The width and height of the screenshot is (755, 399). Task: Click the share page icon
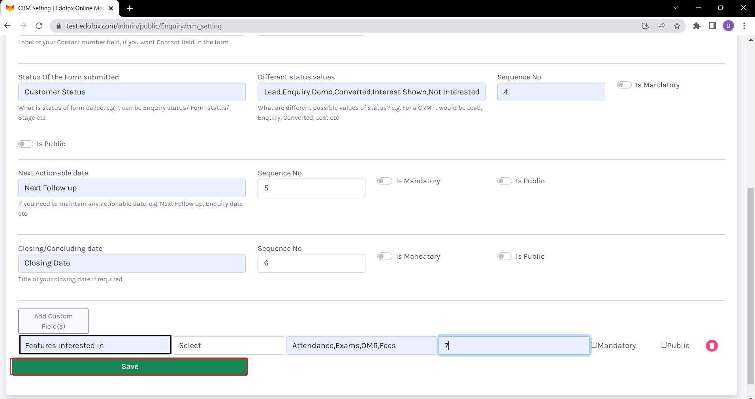(x=661, y=26)
